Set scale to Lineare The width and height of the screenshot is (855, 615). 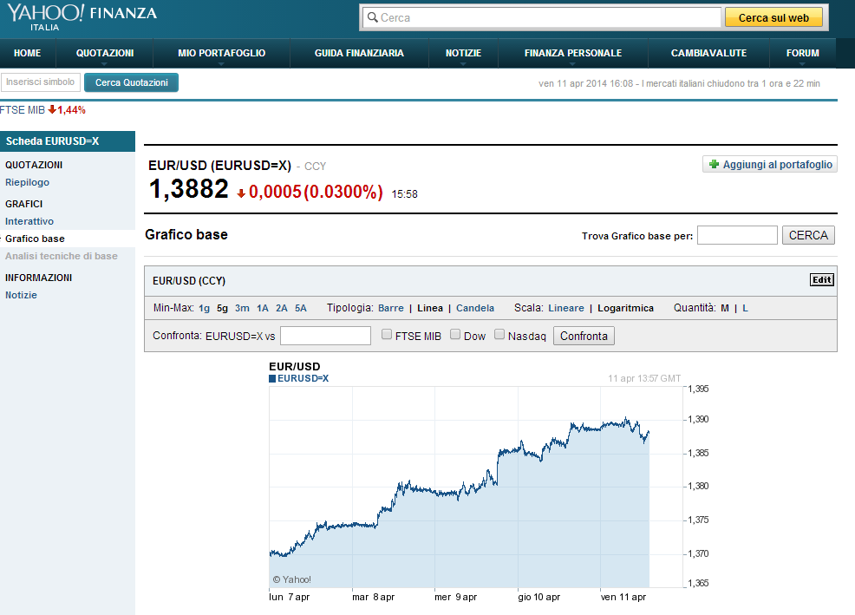566,308
